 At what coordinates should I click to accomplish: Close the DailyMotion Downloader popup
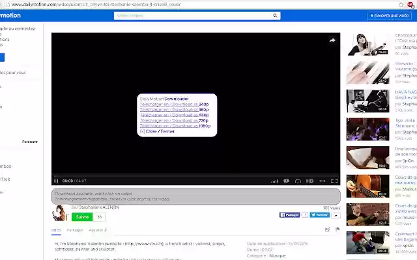(x=157, y=131)
